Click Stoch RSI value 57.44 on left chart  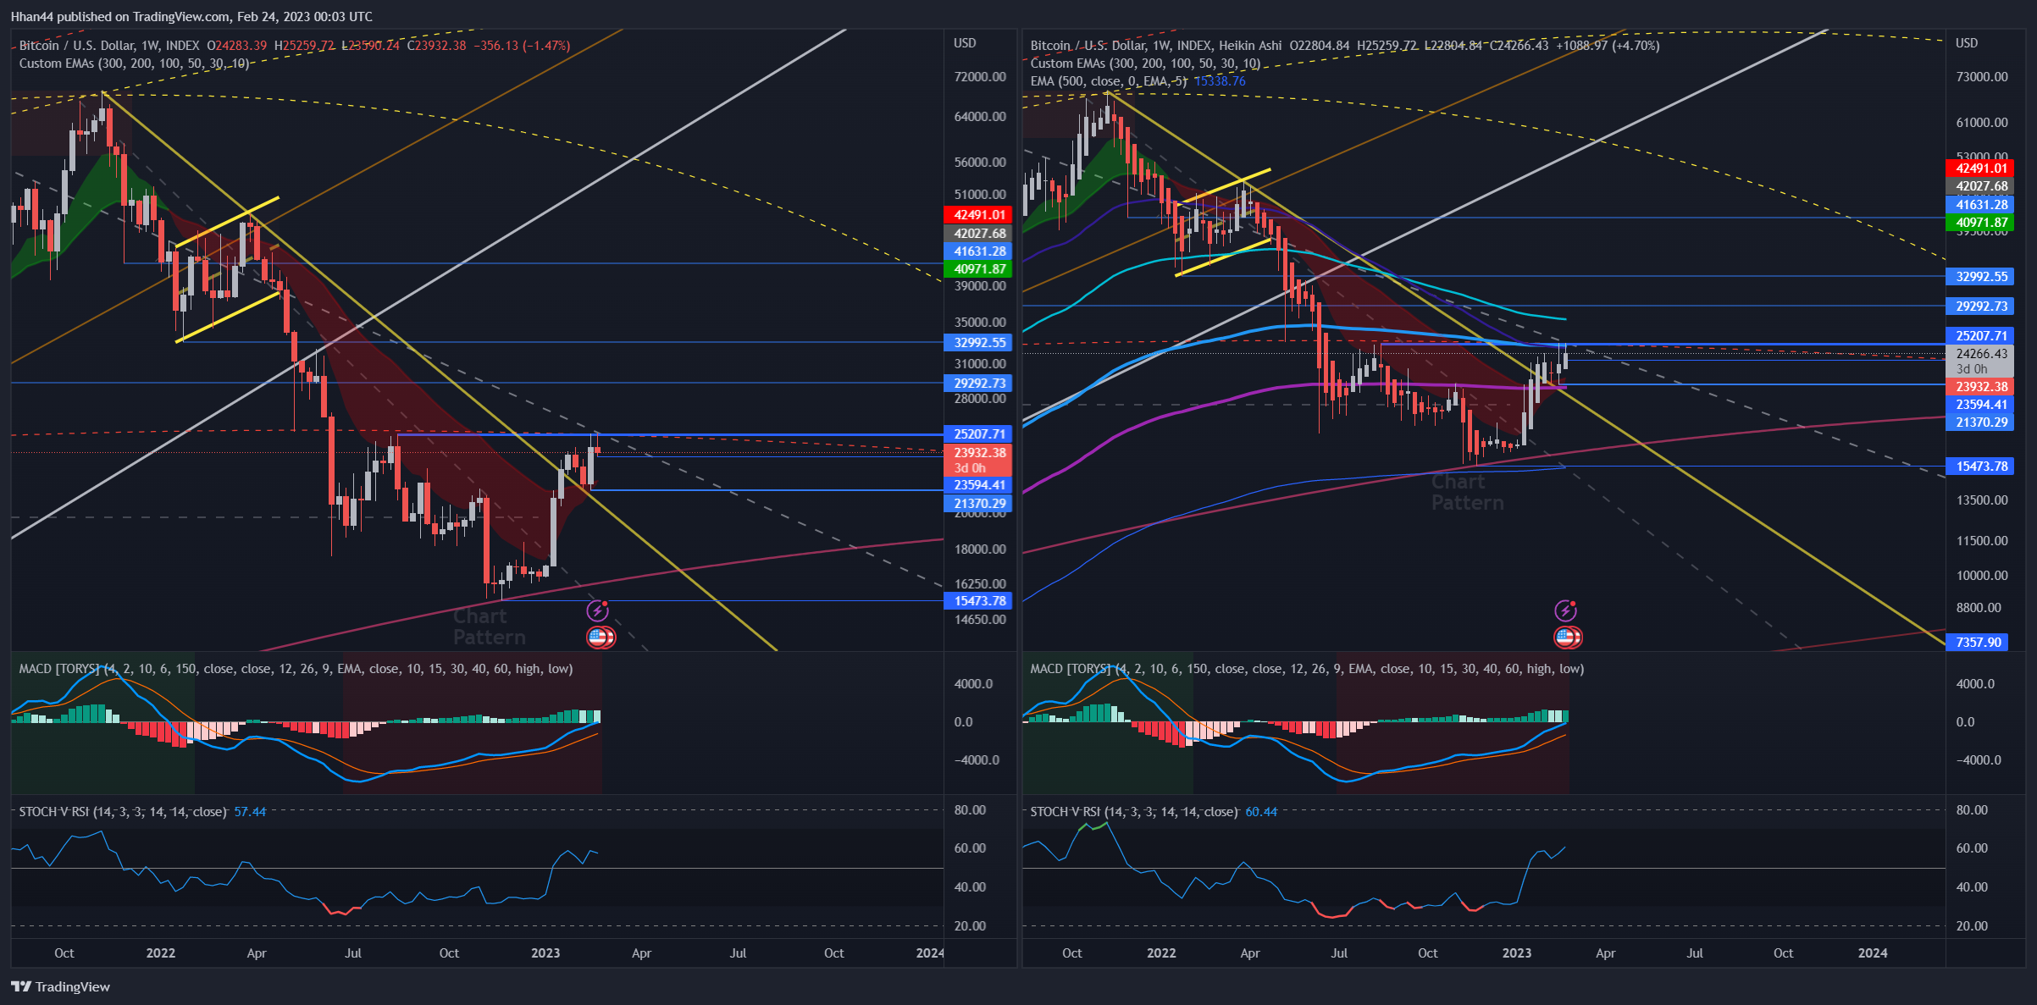(x=250, y=812)
